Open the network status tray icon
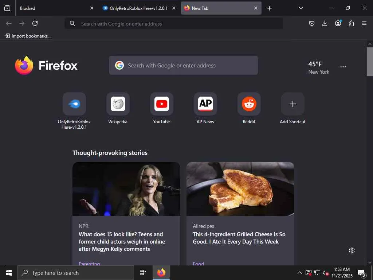The width and height of the screenshot is (373, 280). point(317,273)
